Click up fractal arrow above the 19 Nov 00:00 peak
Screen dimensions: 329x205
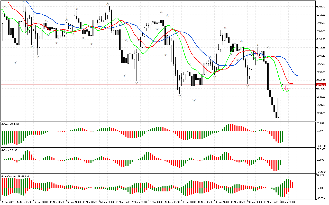pos(241,41)
